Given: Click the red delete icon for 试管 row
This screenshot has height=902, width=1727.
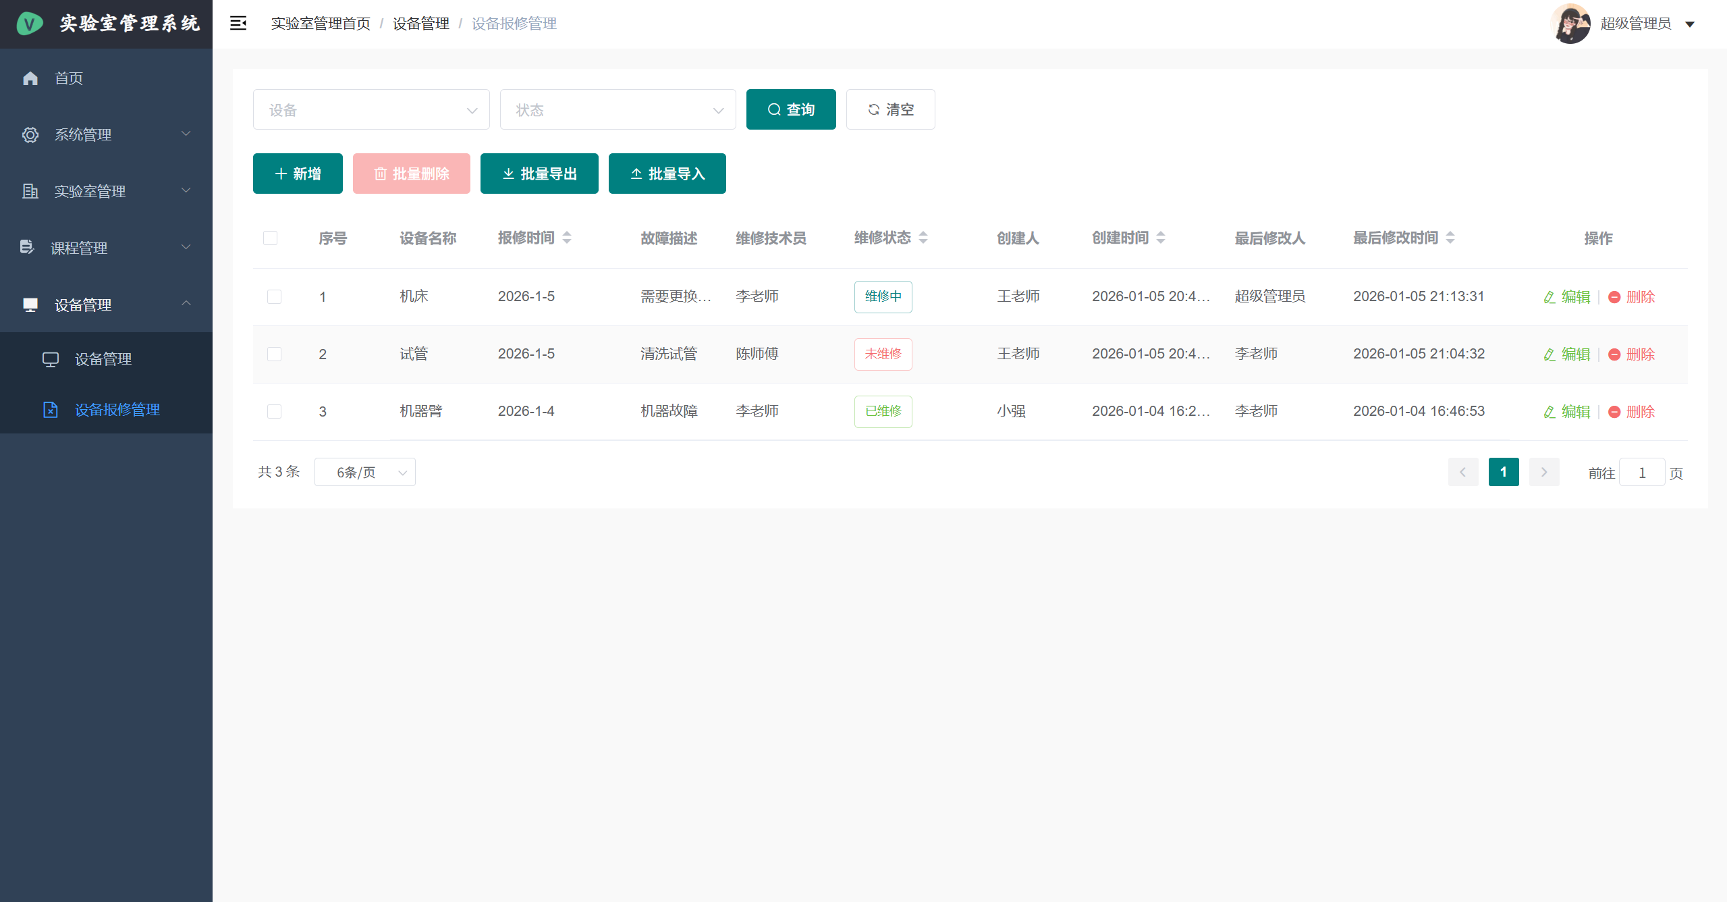Looking at the screenshot, I should [1614, 354].
